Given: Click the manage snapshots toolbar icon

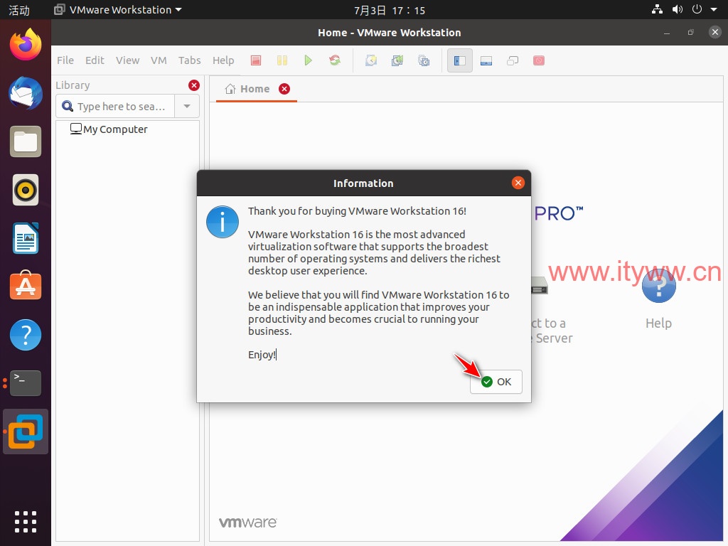Looking at the screenshot, I should coord(424,60).
